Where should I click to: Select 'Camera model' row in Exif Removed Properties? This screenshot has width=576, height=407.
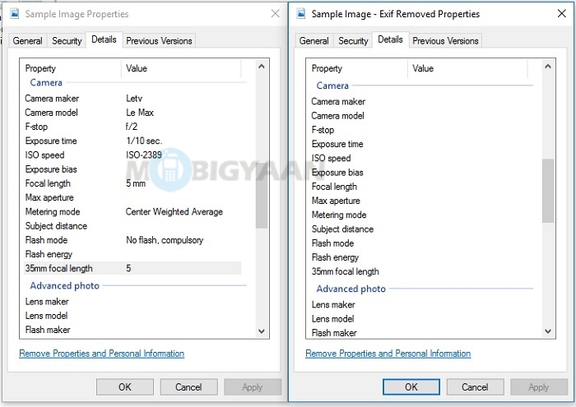419,116
